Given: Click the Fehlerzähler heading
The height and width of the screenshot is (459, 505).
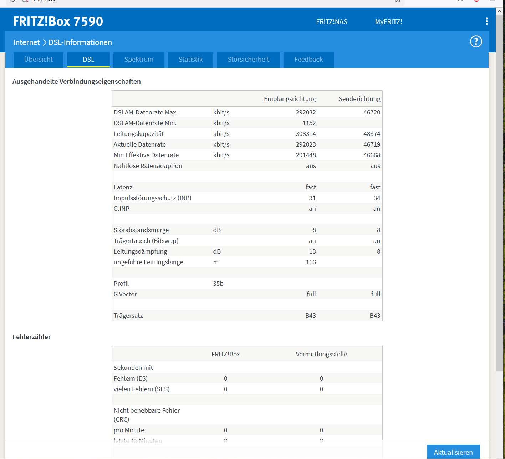Looking at the screenshot, I should 32,337.
